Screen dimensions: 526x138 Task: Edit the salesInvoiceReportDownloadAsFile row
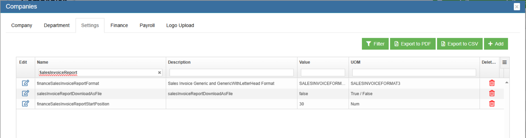25,93
